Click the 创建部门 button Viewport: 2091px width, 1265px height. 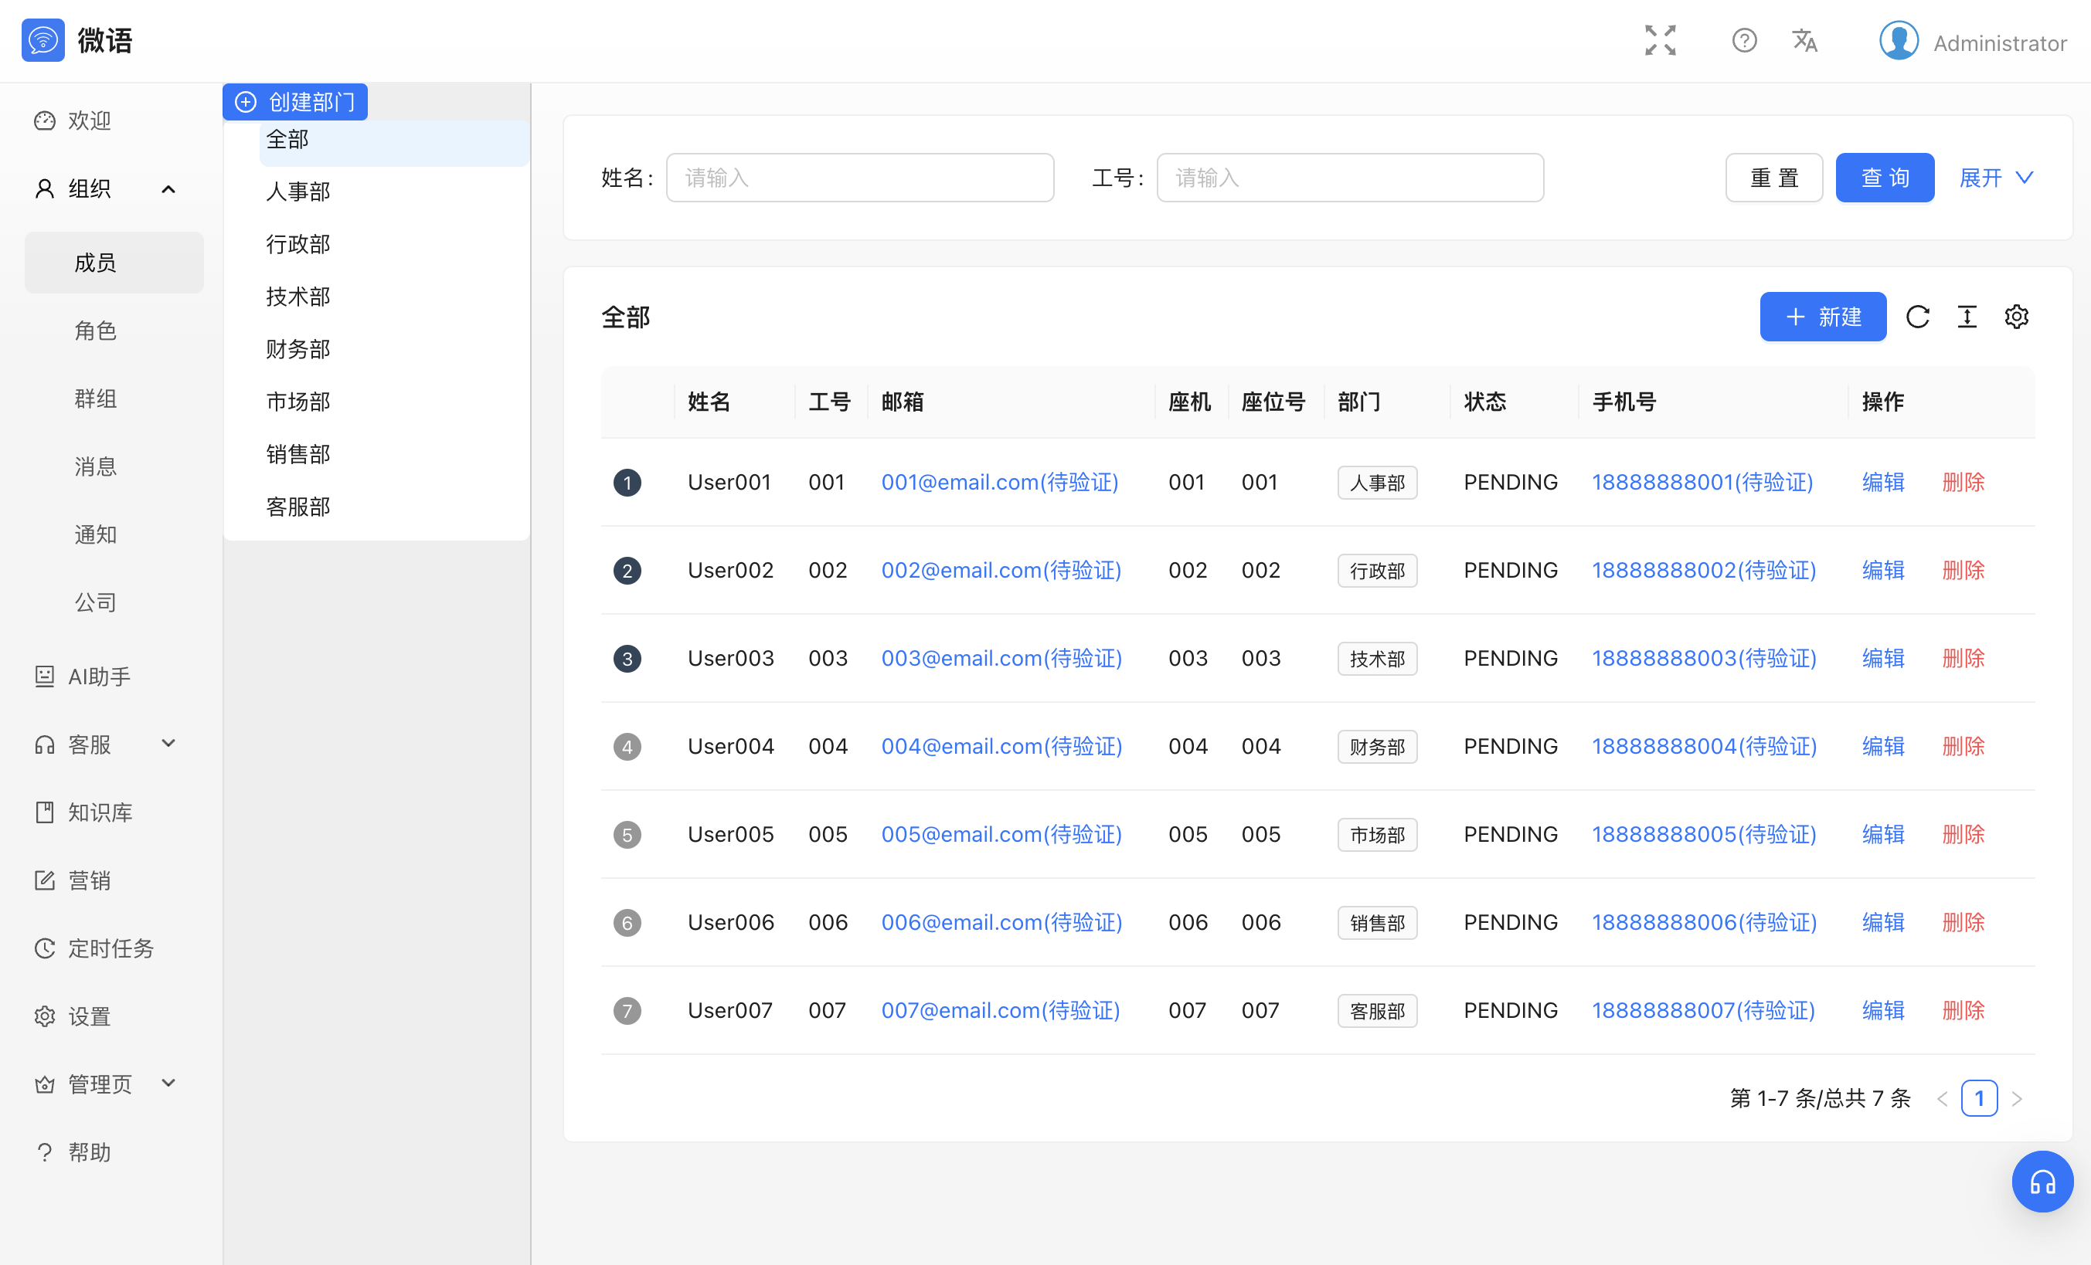tap(295, 102)
